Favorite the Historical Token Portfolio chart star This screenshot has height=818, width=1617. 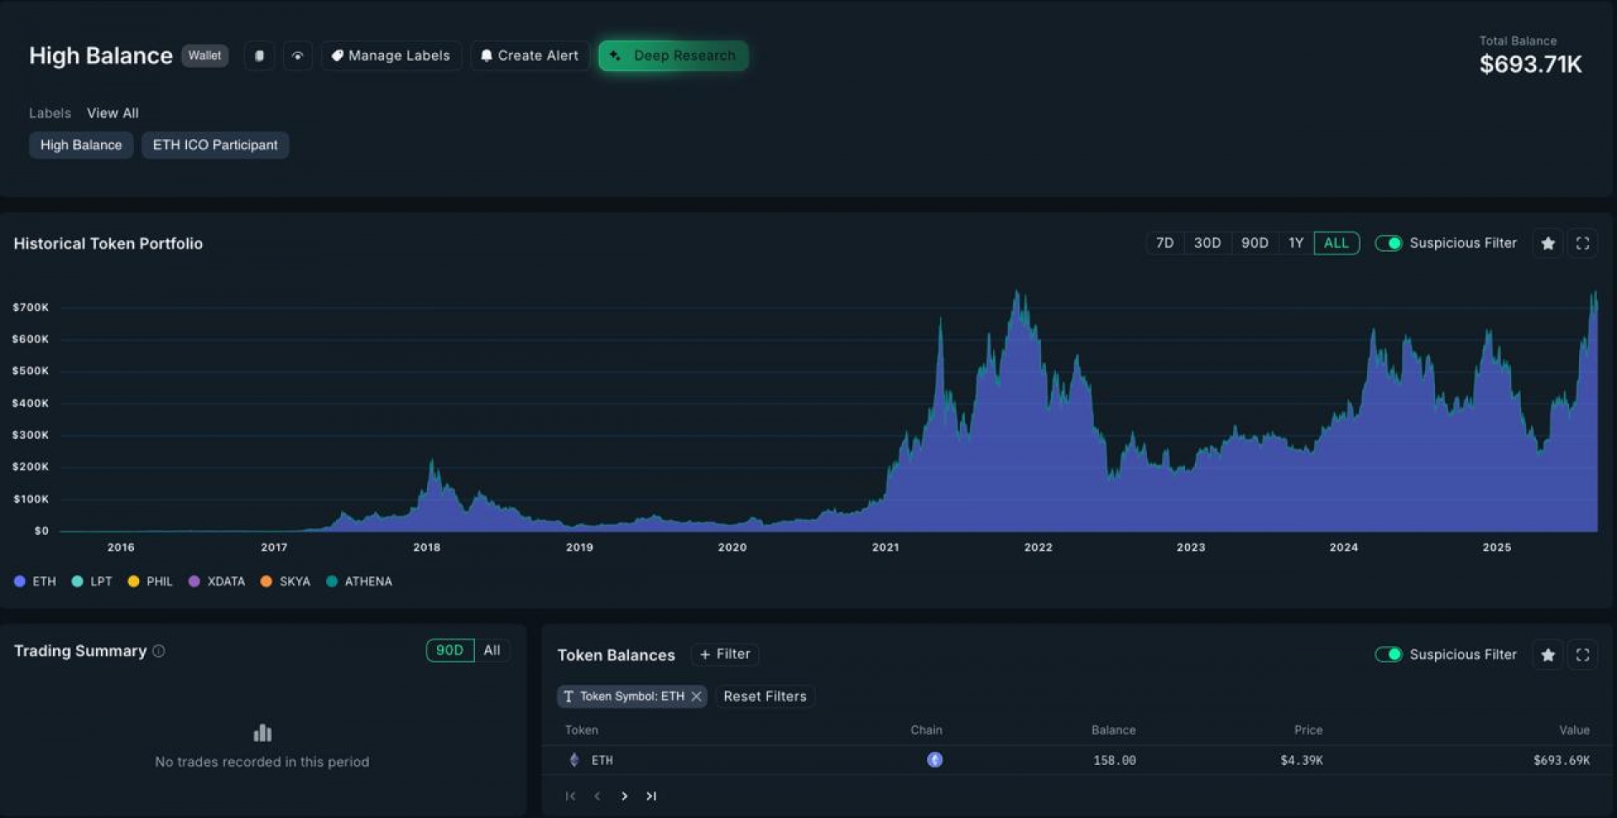click(1548, 243)
